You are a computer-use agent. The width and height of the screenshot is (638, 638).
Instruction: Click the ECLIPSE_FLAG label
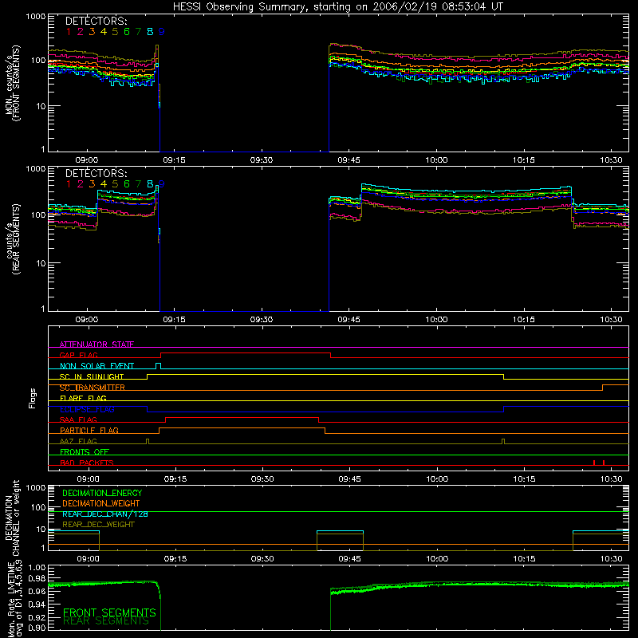point(87,409)
